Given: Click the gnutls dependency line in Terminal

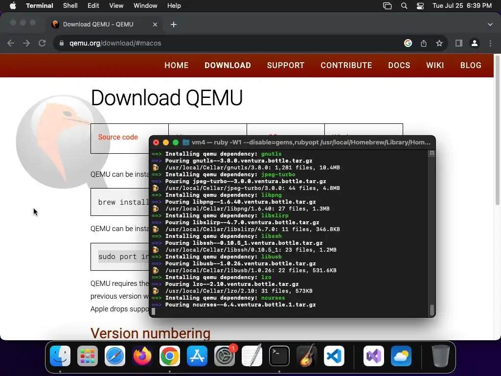Looking at the screenshot, I should coord(217,154).
